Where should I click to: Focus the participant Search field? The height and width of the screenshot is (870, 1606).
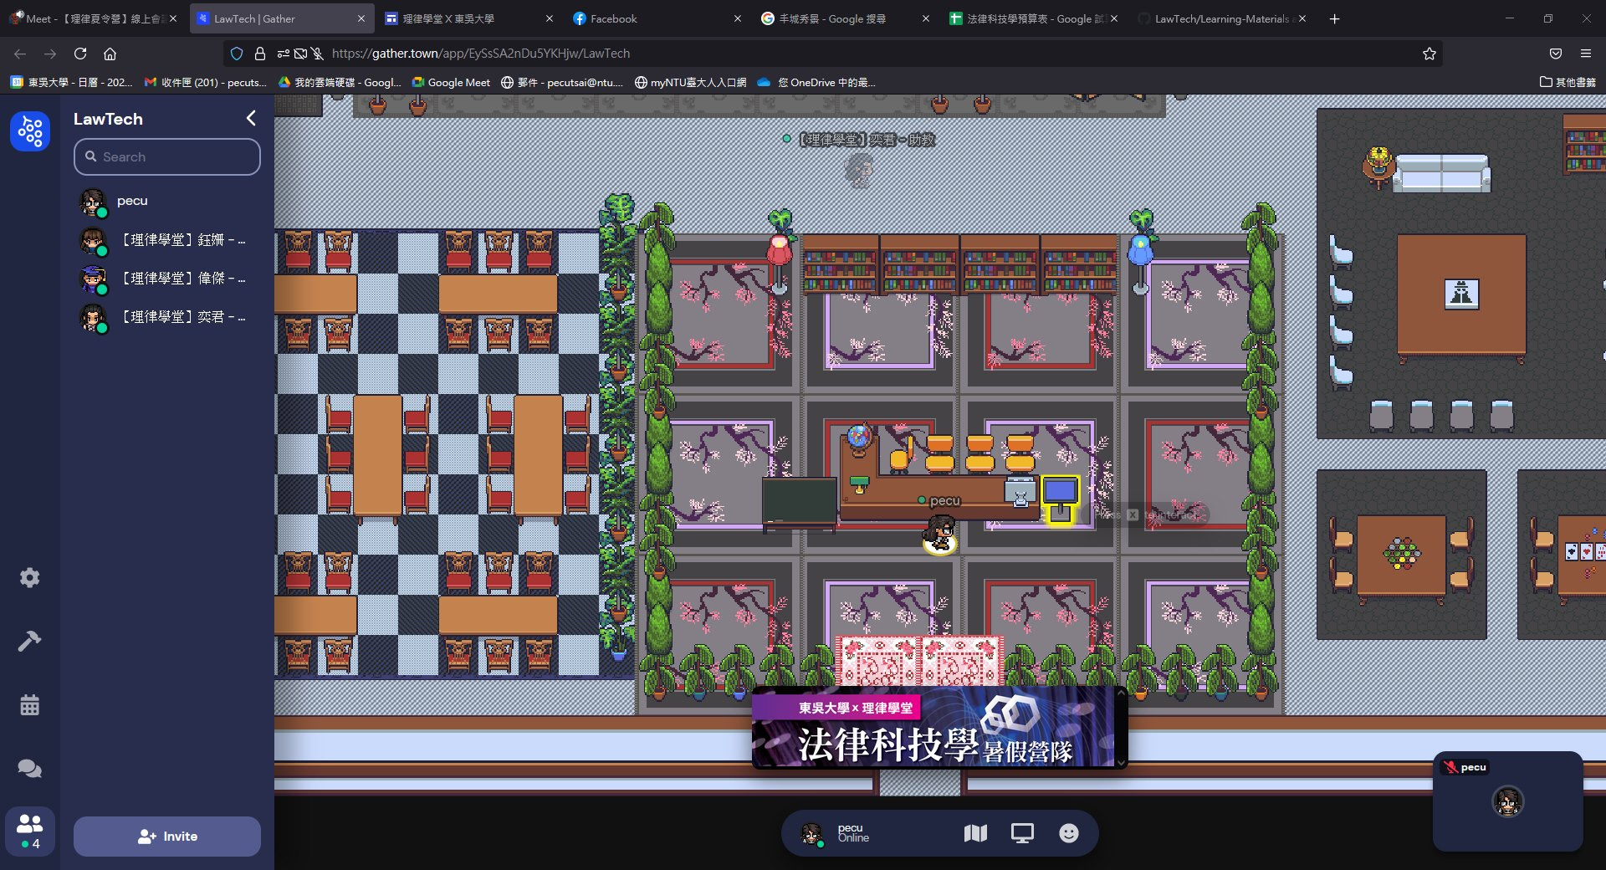[x=167, y=157]
